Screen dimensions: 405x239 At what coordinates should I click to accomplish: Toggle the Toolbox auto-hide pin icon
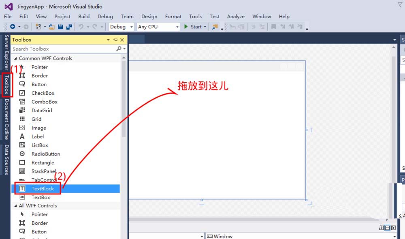tap(115, 40)
